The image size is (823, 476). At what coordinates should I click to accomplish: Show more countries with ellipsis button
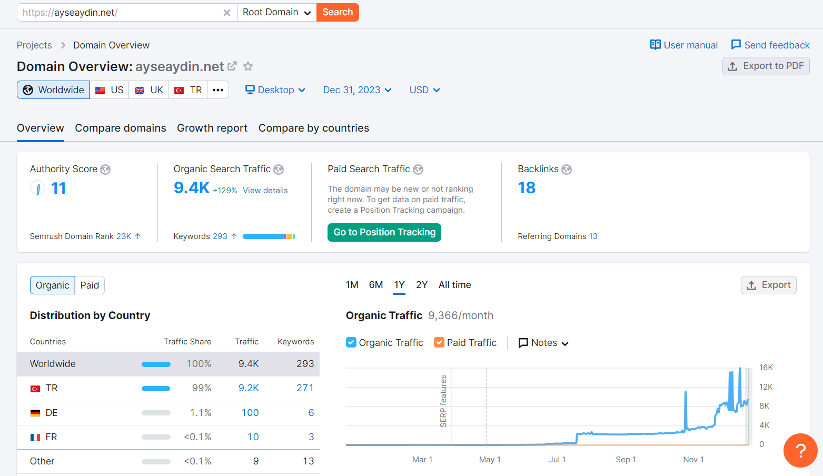[218, 90]
